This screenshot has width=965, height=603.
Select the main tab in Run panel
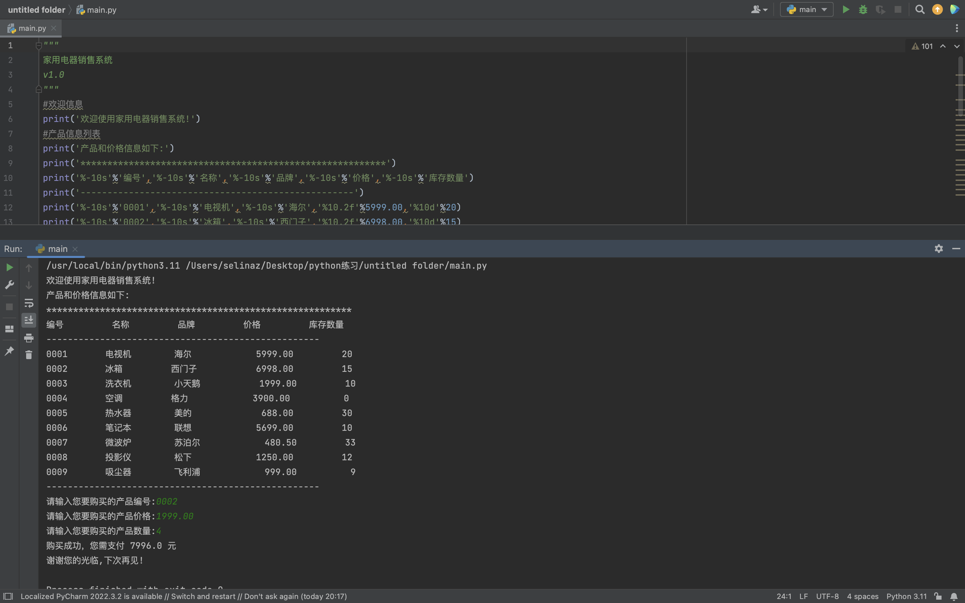57,249
